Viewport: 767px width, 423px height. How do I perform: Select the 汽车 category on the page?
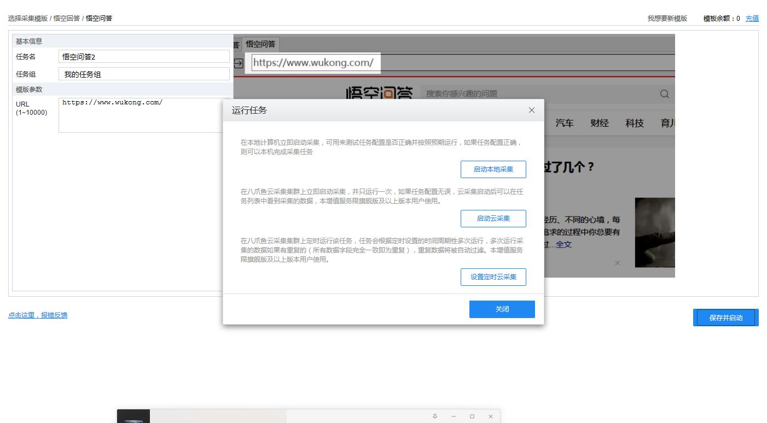[x=565, y=123]
